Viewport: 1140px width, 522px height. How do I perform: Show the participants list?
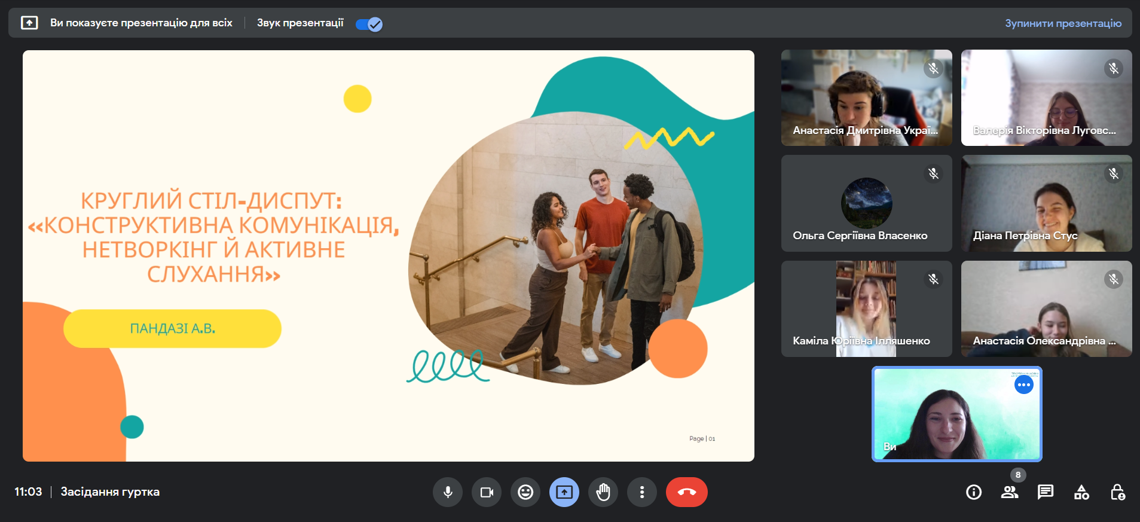1010,492
